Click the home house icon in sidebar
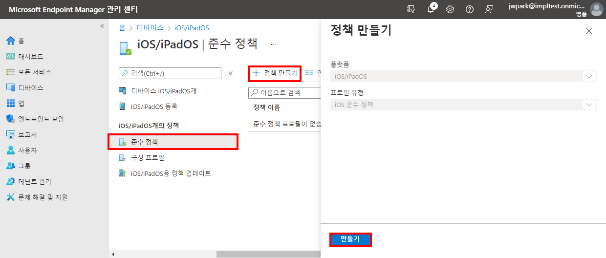The image size is (606, 258). coord(11,41)
